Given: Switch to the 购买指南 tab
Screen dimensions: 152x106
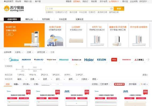Looking at the screenshot, I should click(x=46, y=19).
